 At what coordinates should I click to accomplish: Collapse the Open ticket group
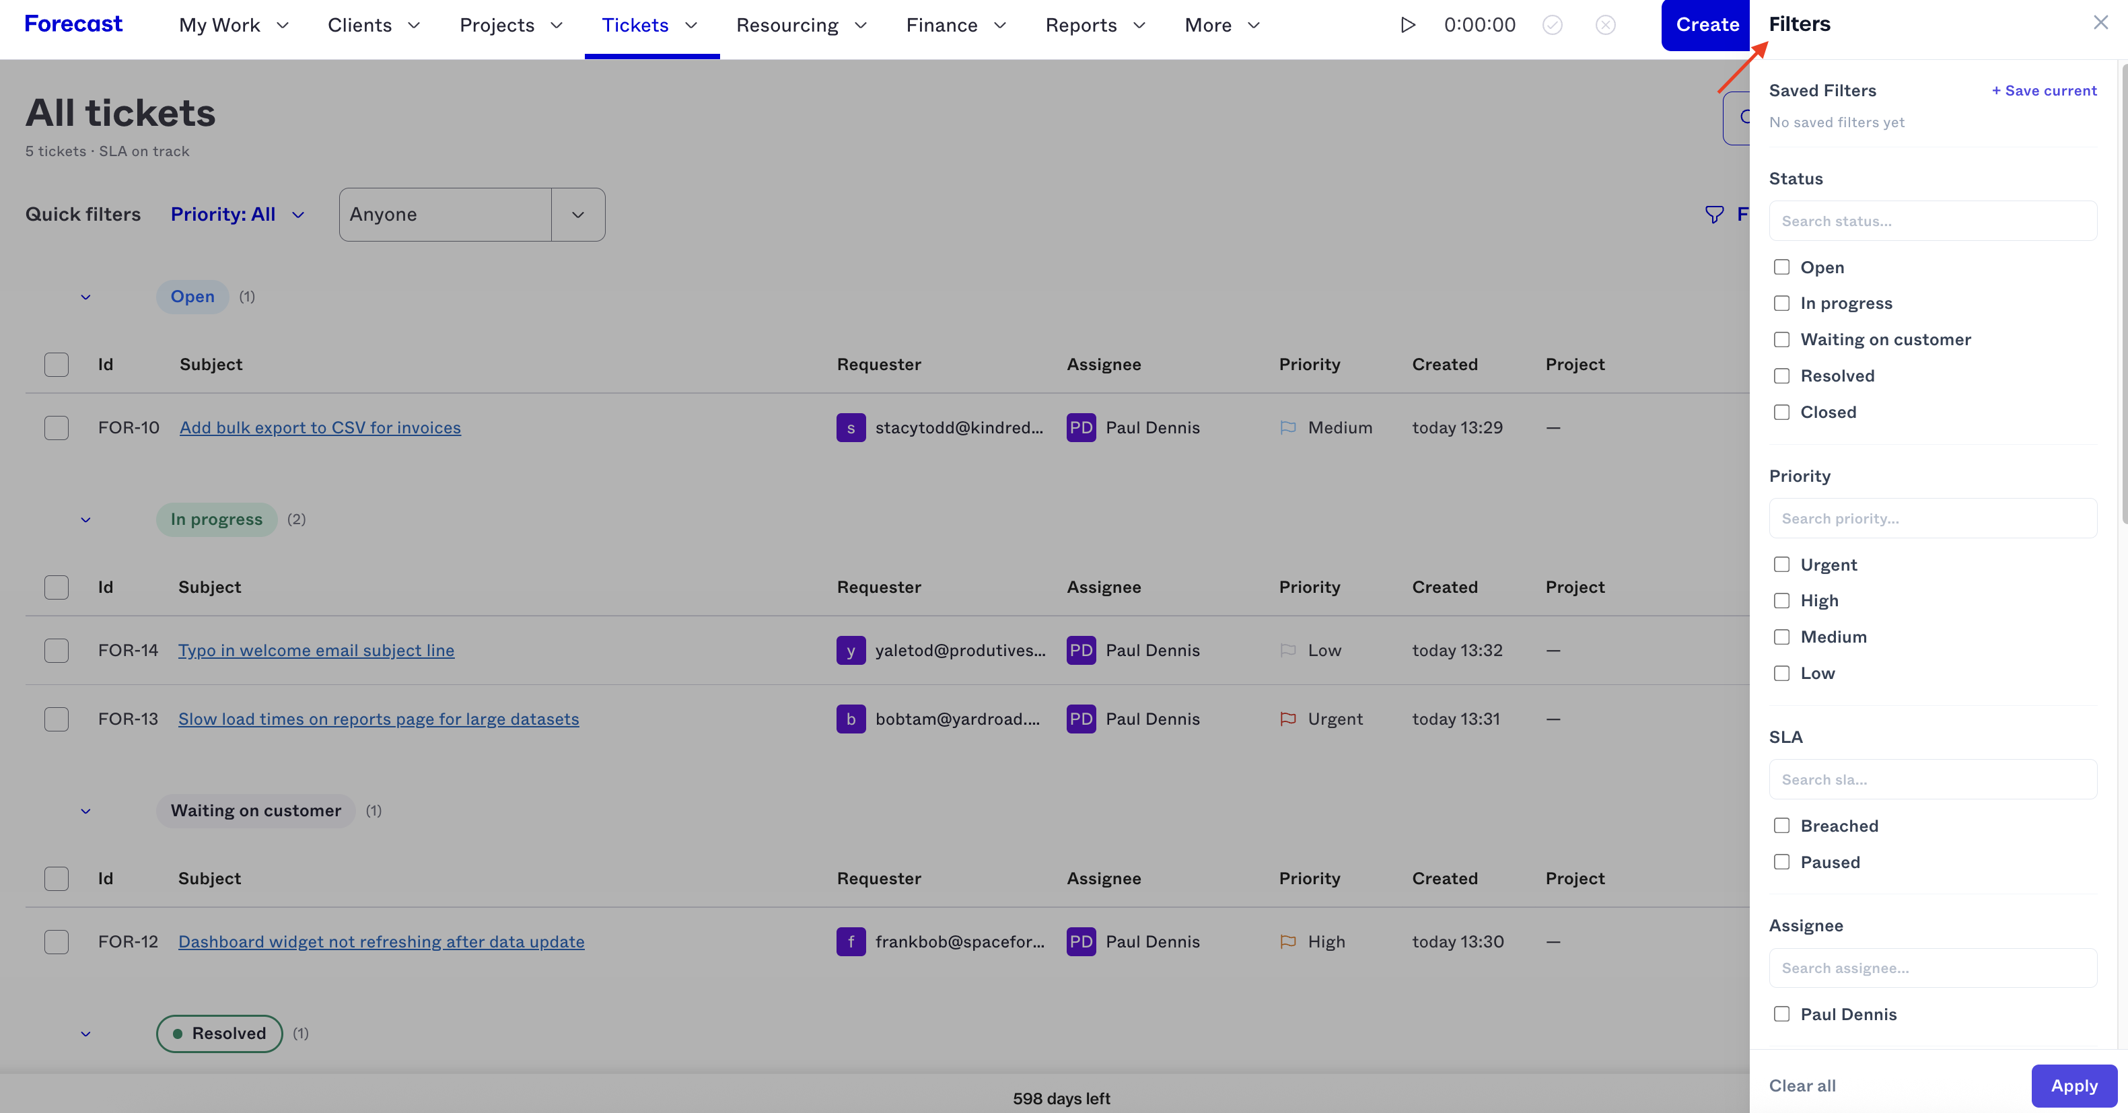click(x=85, y=297)
